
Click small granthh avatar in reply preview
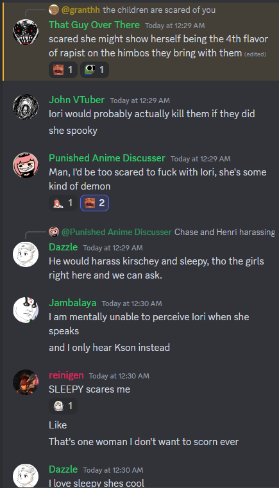(x=54, y=10)
